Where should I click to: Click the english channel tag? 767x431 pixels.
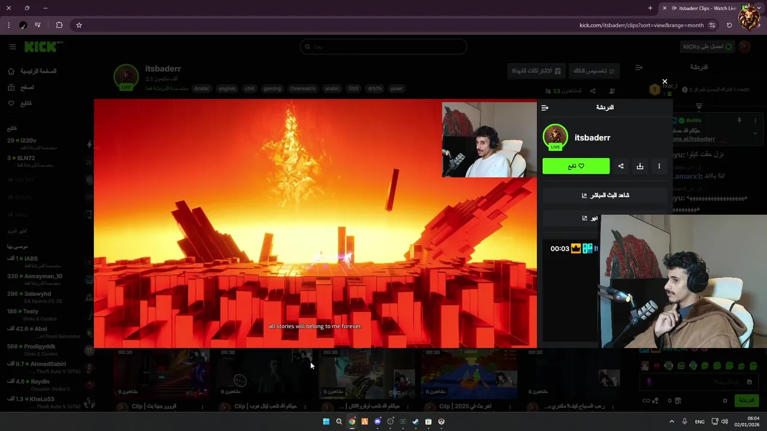tap(227, 89)
